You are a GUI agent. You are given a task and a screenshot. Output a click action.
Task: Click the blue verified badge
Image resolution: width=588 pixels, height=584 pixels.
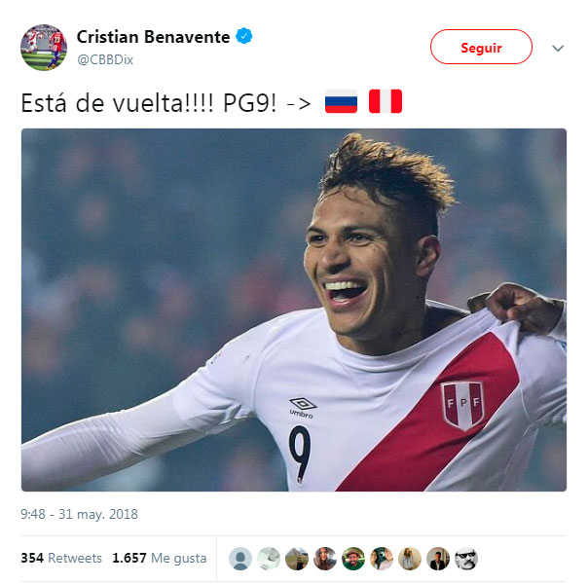[x=243, y=36]
